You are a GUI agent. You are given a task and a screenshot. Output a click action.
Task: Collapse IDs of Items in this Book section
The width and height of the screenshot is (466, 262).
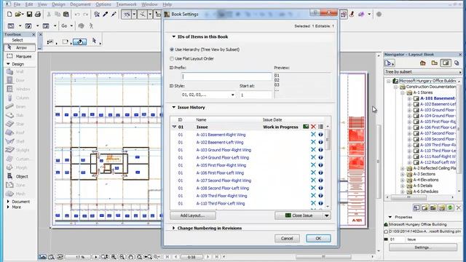pyautogui.click(x=174, y=36)
